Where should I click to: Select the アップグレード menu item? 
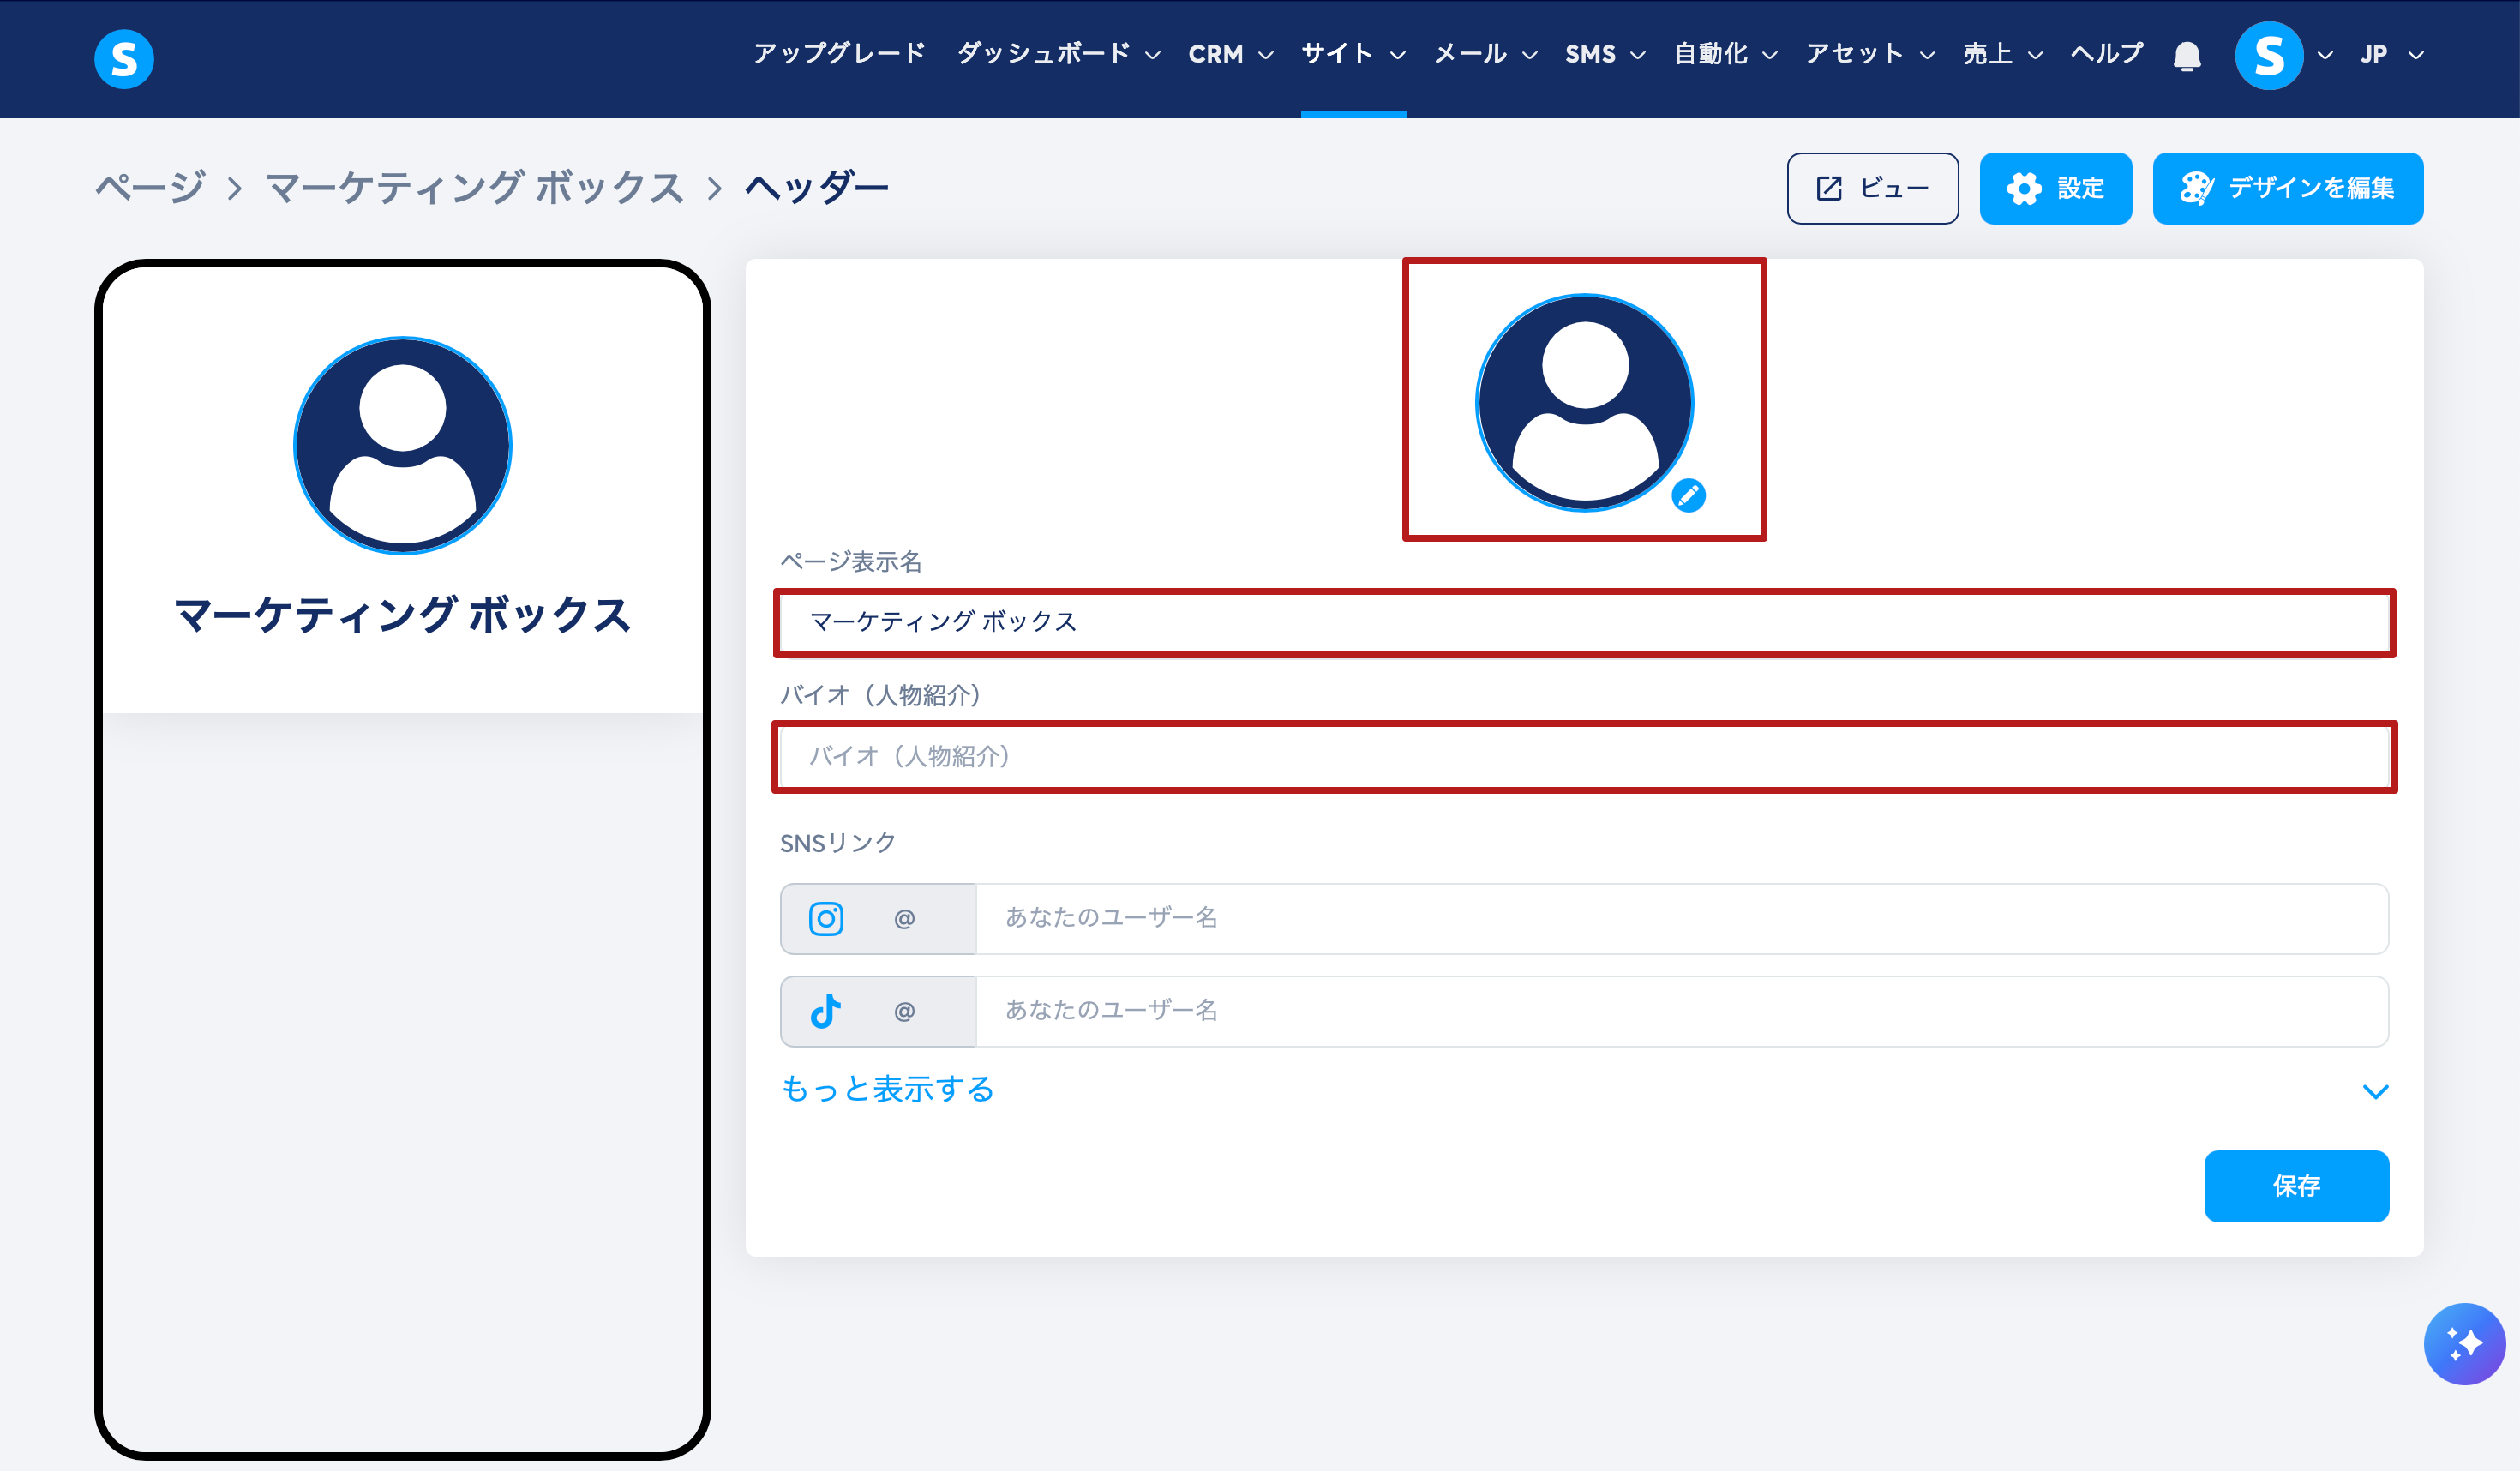pyautogui.click(x=839, y=55)
